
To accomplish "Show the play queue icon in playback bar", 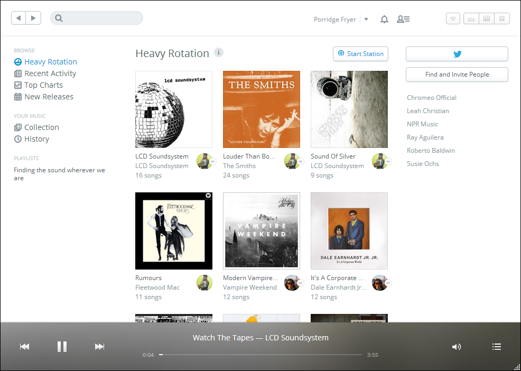I will click(497, 347).
